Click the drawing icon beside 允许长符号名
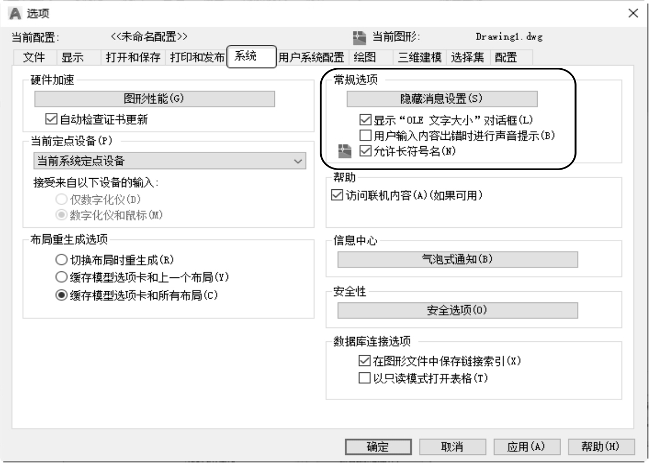The width and height of the screenshot is (649, 463). (x=345, y=151)
